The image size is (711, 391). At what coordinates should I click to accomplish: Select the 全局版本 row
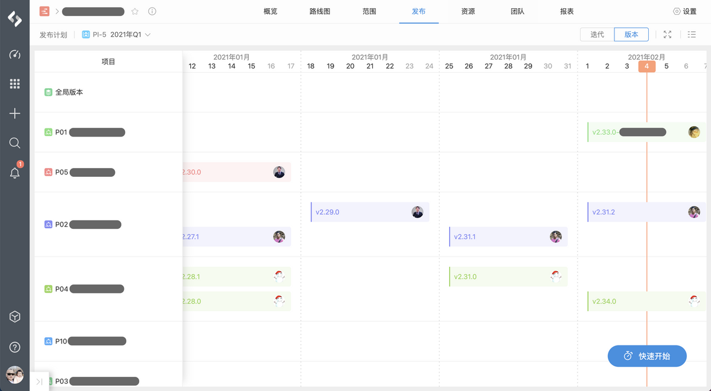(x=108, y=92)
